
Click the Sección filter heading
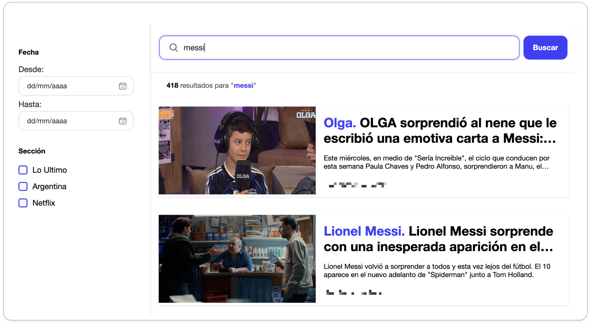32,151
